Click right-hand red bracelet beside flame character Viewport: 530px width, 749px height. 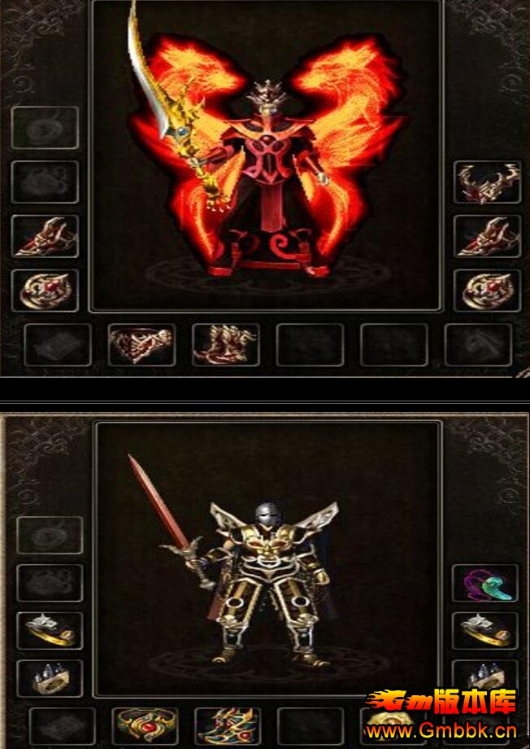pyautogui.click(x=487, y=236)
